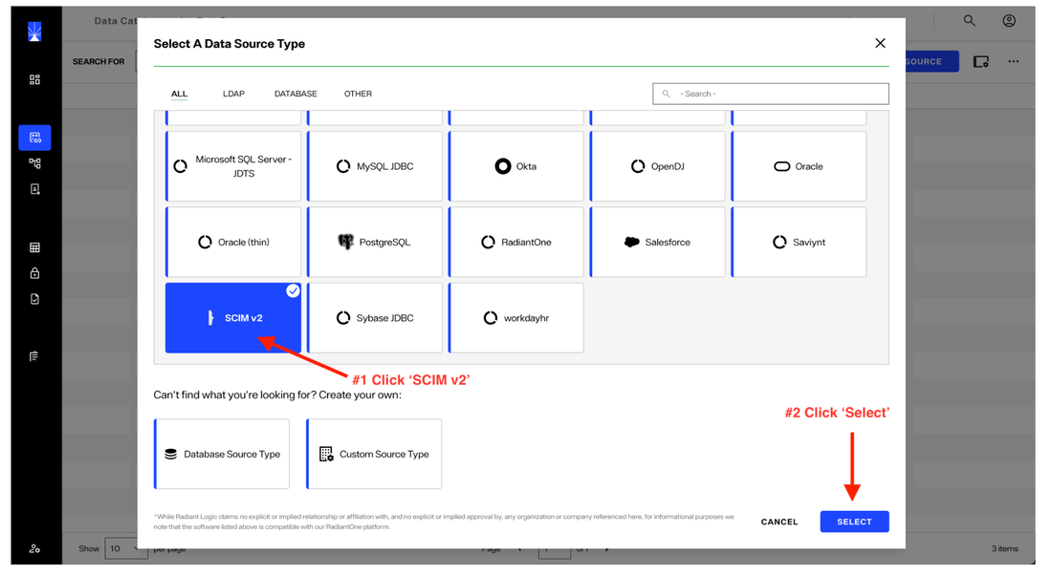Click the Okta card label
1052x576 pixels.
tap(526, 166)
